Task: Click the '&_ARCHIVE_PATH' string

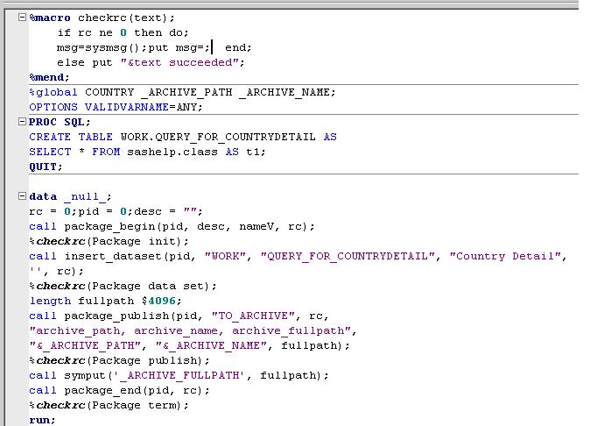Action: (x=85, y=345)
